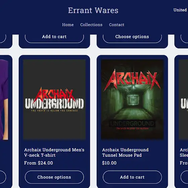The image size is (188, 188).
Task: Open the Collections menu item
Action: click(91, 25)
